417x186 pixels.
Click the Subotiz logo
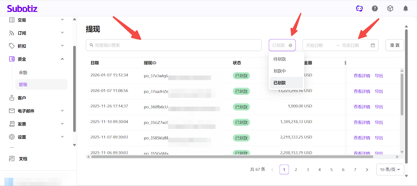(x=22, y=9)
